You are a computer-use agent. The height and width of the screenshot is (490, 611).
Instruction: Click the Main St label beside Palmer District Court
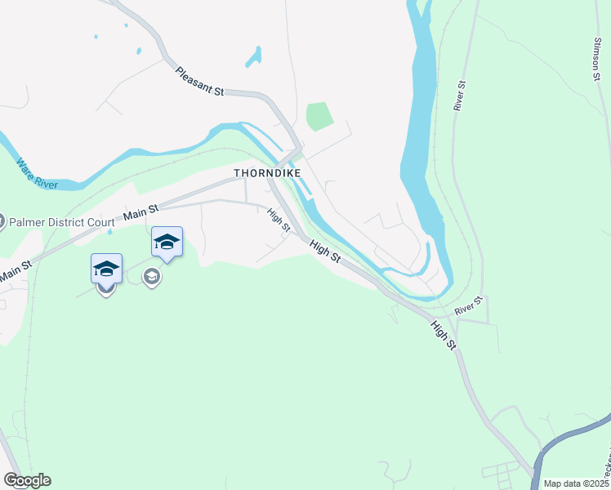pyautogui.click(x=141, y=212)
